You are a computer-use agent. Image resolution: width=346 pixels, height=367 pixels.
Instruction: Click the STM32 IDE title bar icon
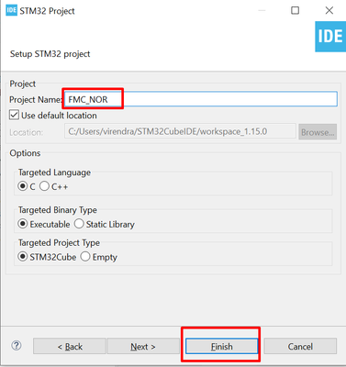pos(11,10)
